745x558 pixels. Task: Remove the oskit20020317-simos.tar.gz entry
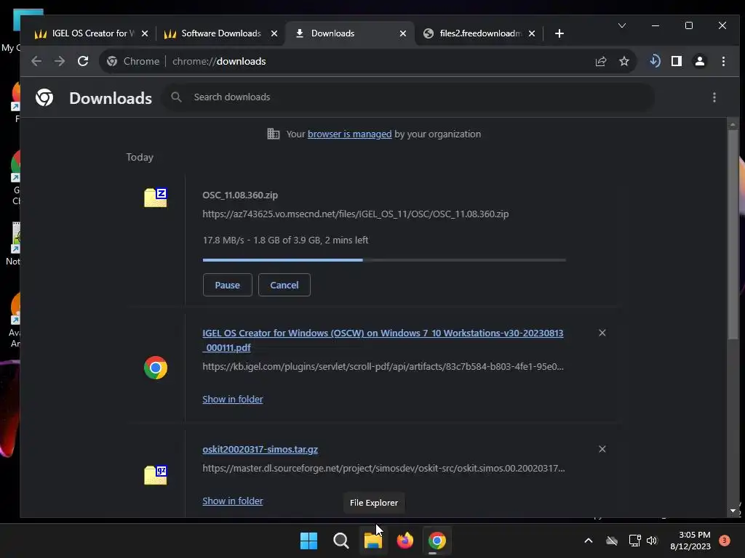pos(602,449)
